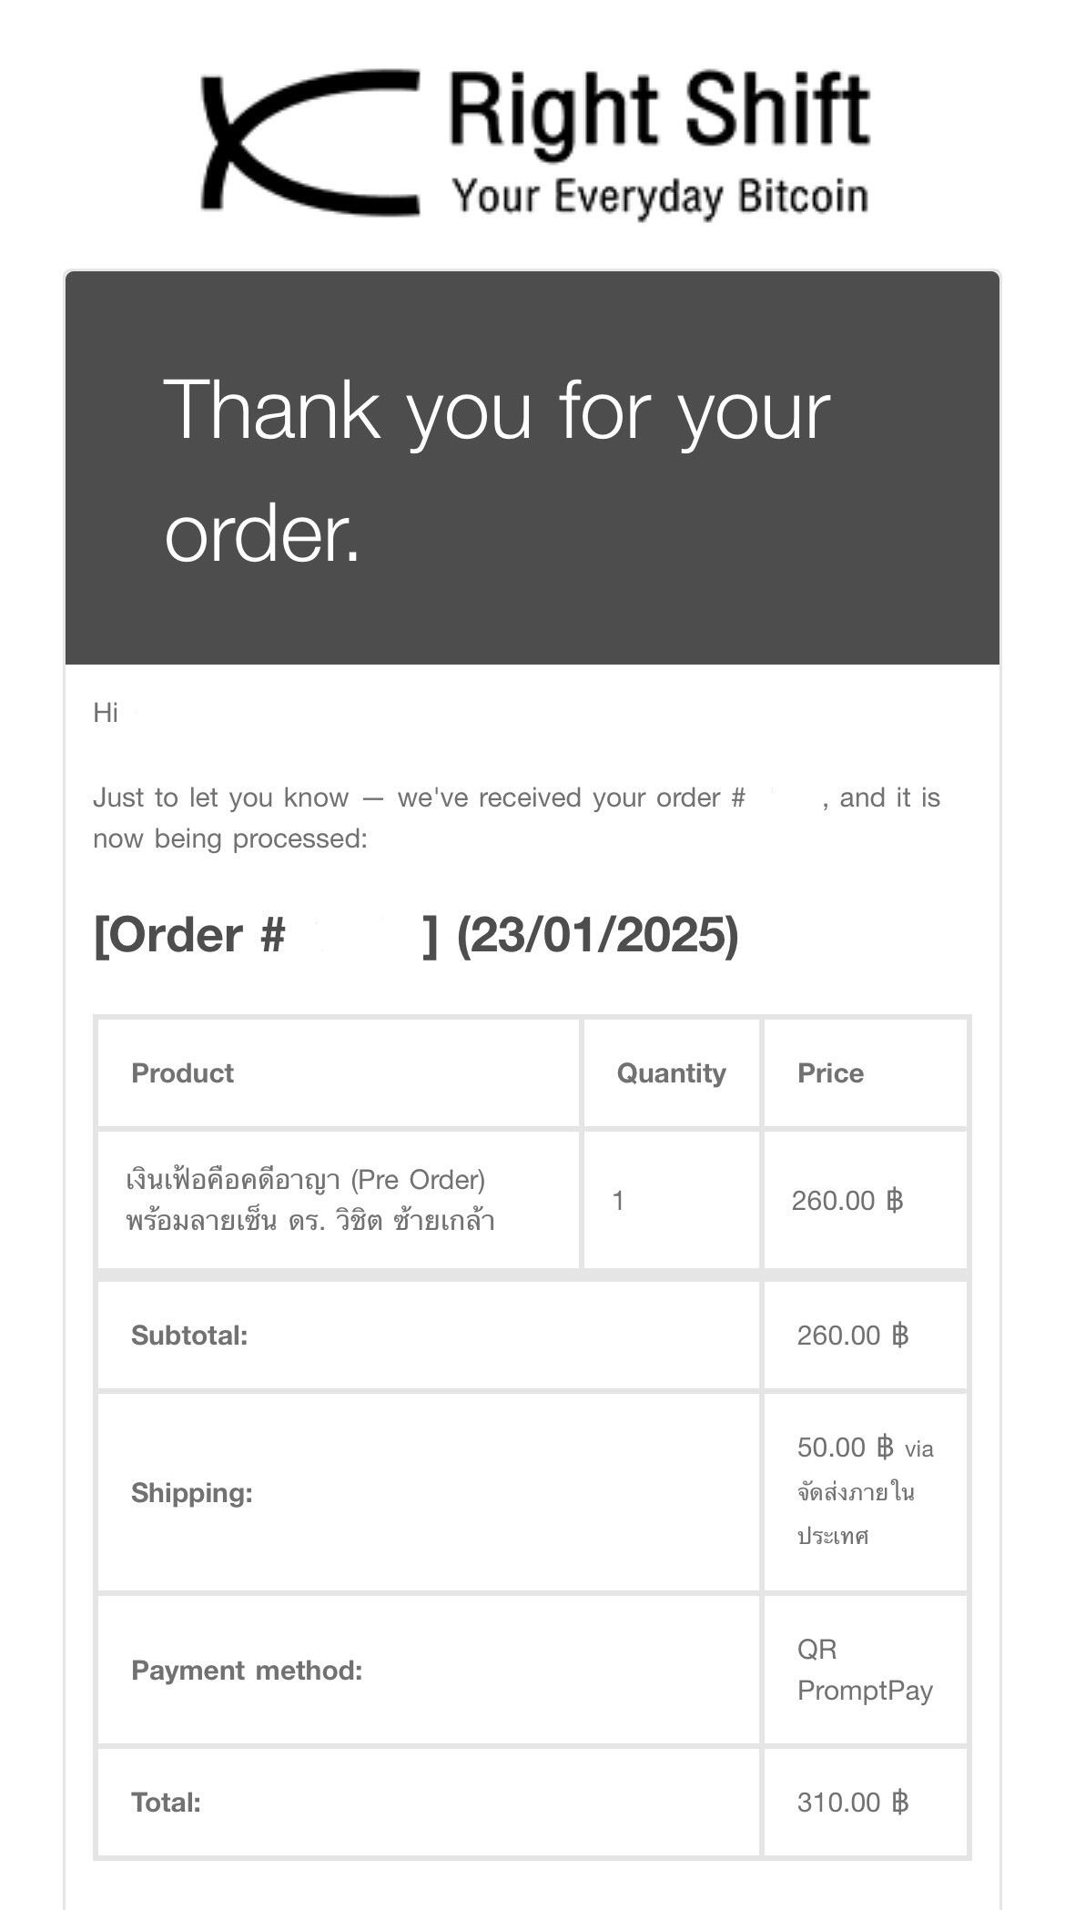Click the total amount 310.00 ฿

[x=853, y=1803]
